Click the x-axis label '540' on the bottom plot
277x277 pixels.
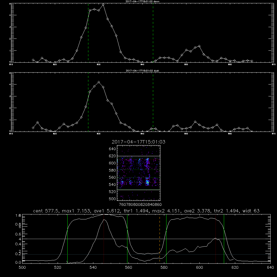[x=93, y=268]
